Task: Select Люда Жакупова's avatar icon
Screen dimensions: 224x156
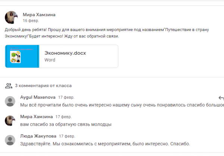Action: click(x=10, y=140)
